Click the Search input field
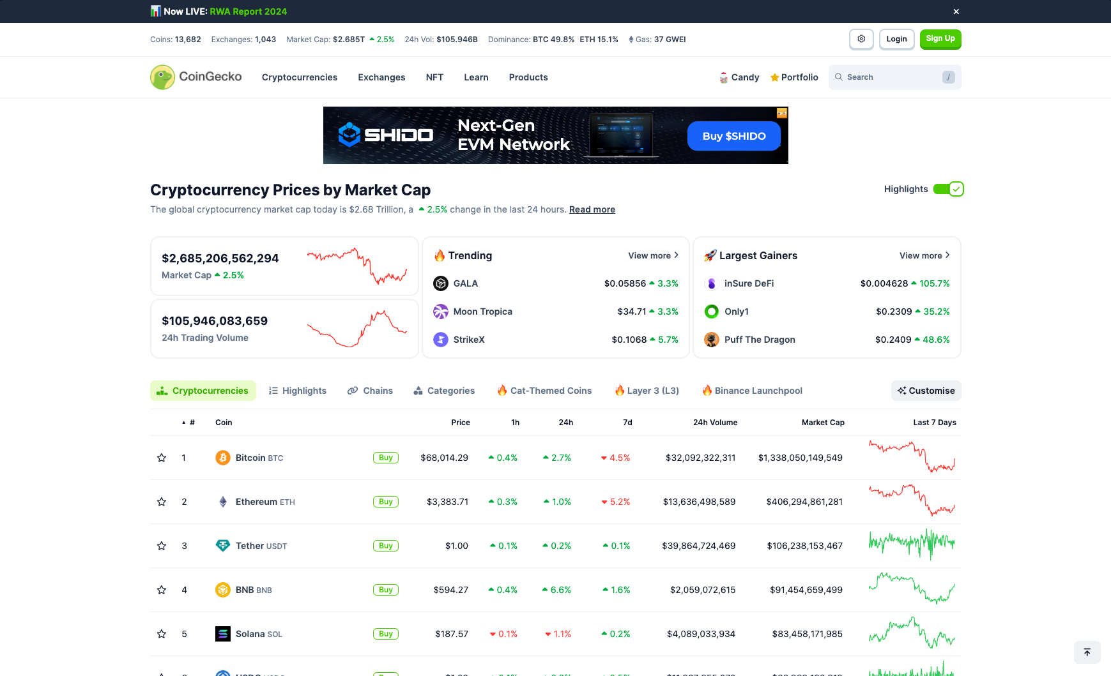The height and width of the screenshot is (676, 1111). pyautogui.click(x=895, y=77)
